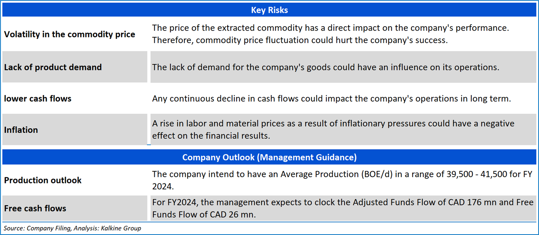The height and width of the screenshot is (235, 539).
Task: Select the Free cash flows label cell
Action: click(x=35, y=208)
